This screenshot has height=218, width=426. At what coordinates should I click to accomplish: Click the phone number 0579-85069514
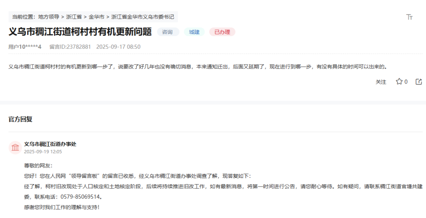tap(81, 196)
